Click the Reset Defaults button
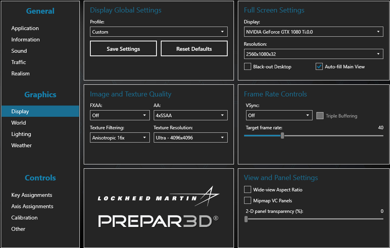The image size is (390, 248). pos(194,49)
